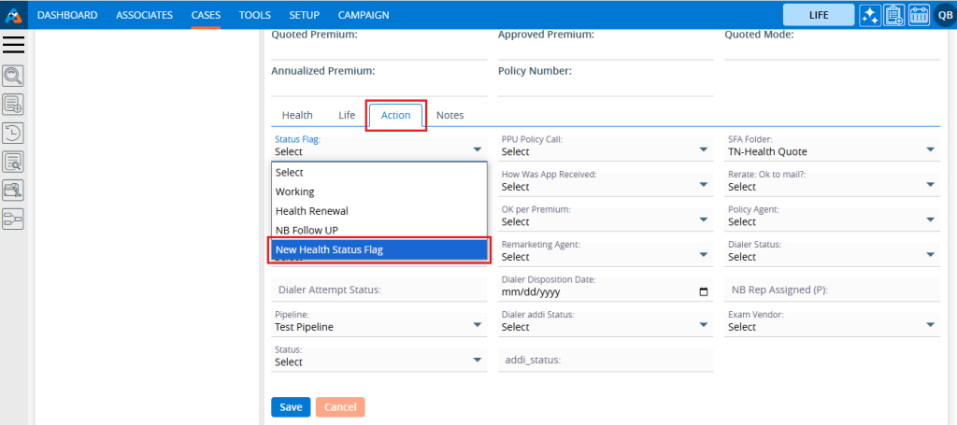Choose New Health Status Flag option
This screenshot has width=957, height=425.
379,249
